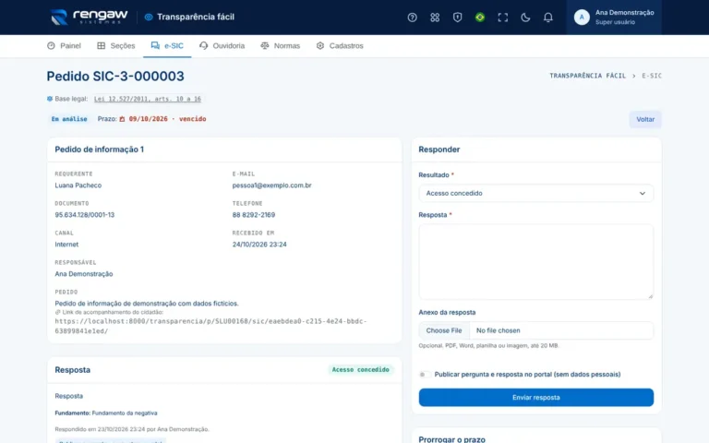Image resolution: width=709 pixels, height=443 pixels.
Task: Click the citizen tracking link URL
Action: pyautogui.click(x=210, y=326)
